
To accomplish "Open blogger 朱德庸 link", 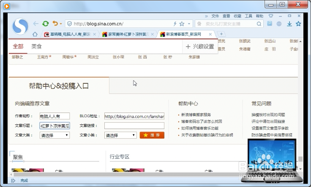I will pos(245,49).
